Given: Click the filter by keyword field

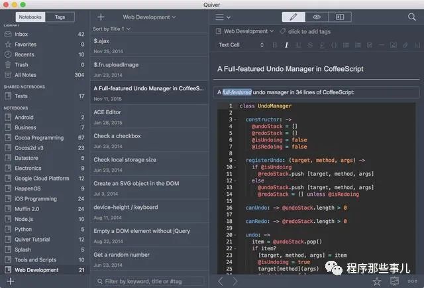Looking at the screenshot, I should coord(150,281).
